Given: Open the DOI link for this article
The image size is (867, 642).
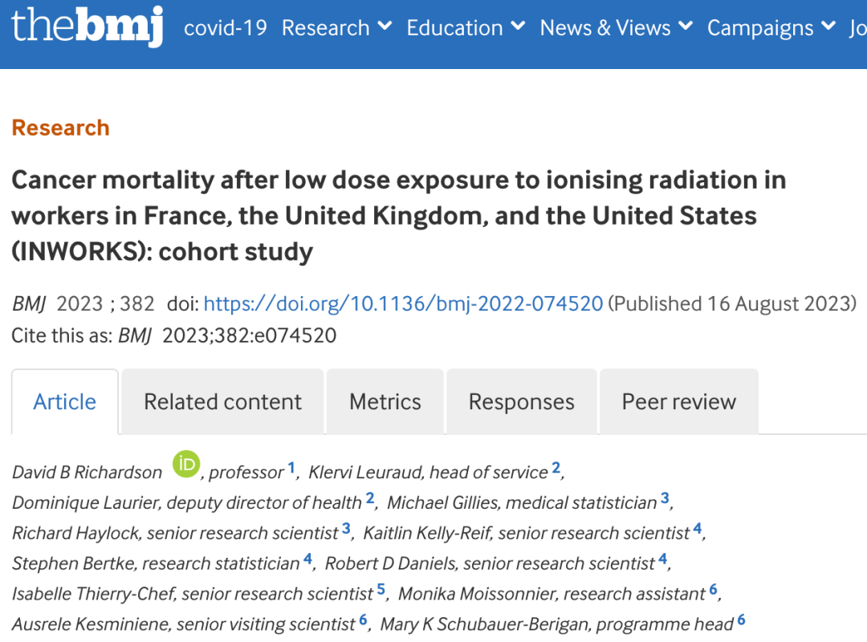Looking at the screenshot, I should pos(403,304).
